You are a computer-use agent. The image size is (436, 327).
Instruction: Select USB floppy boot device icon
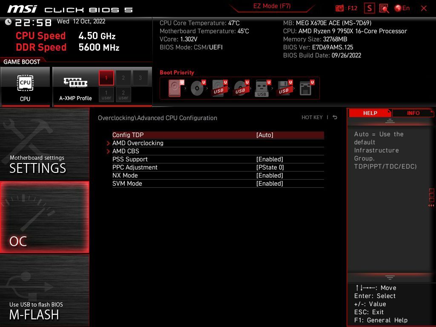point(284,88)
